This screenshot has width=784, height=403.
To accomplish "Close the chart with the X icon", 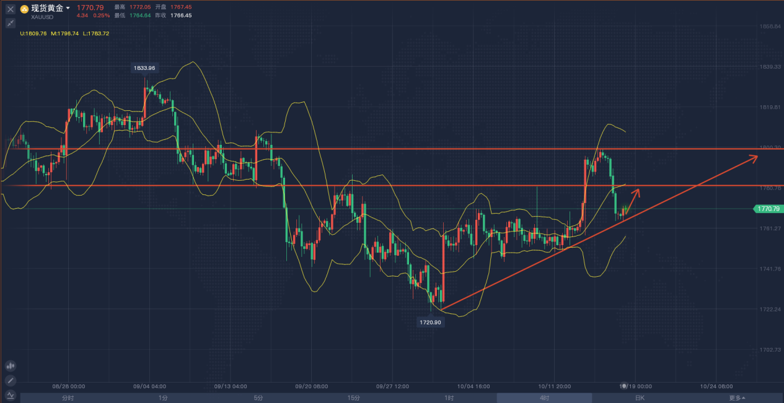I will pyautogui.click(x=11, y=9).
